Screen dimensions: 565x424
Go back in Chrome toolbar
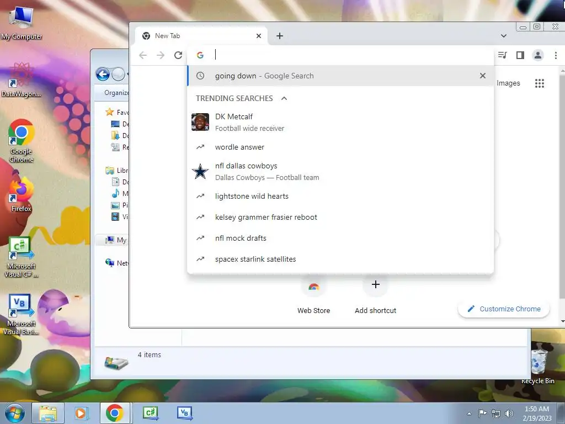pyautogui.click(x=143, y=55)
